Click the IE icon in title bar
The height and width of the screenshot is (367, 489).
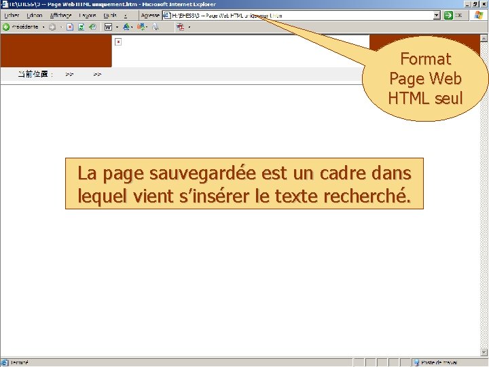click(5, 4)
